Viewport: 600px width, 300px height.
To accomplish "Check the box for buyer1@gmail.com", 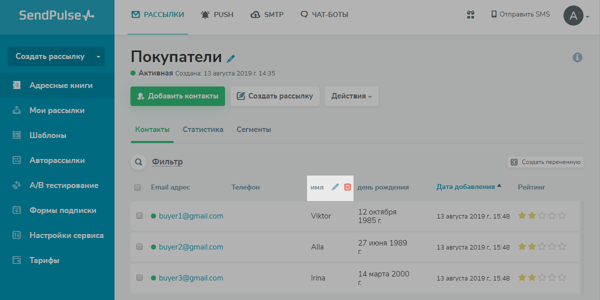I will (x=139, y=215).
